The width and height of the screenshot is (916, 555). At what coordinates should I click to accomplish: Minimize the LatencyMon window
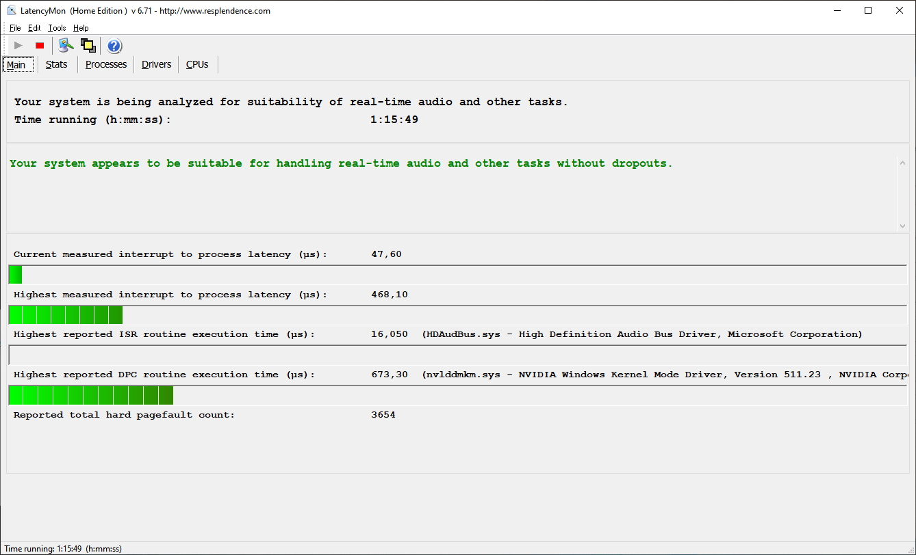(837, 10)
